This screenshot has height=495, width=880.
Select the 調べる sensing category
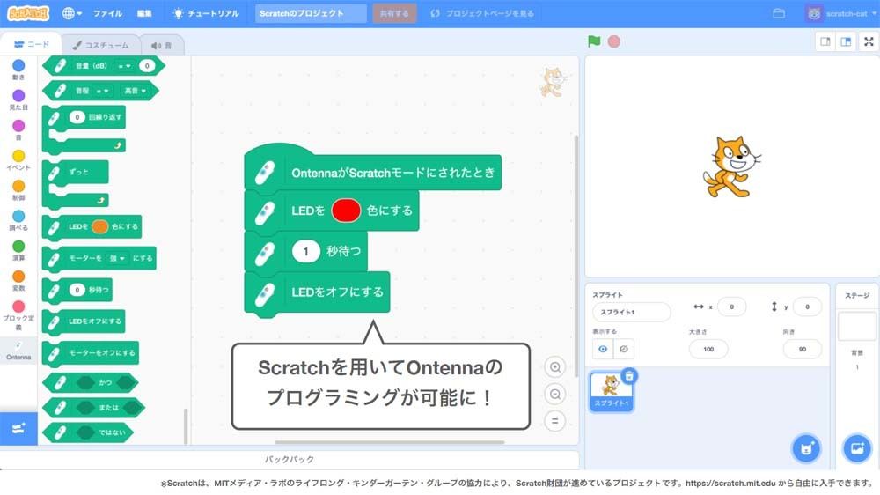(x=18, y=220)
